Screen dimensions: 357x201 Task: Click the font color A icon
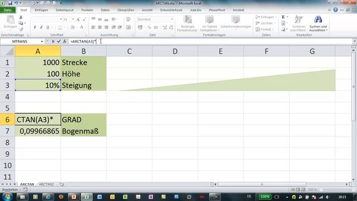[x=82, y=27]
